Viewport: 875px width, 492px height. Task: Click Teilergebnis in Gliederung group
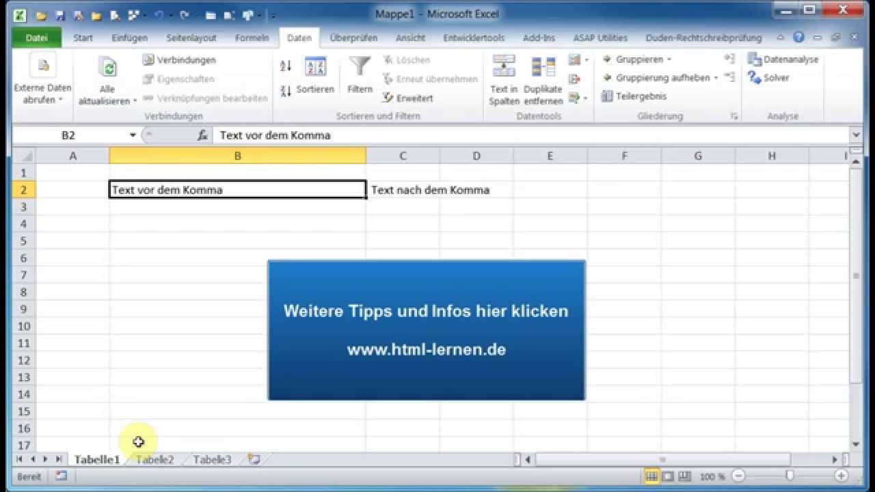[634, 96]
